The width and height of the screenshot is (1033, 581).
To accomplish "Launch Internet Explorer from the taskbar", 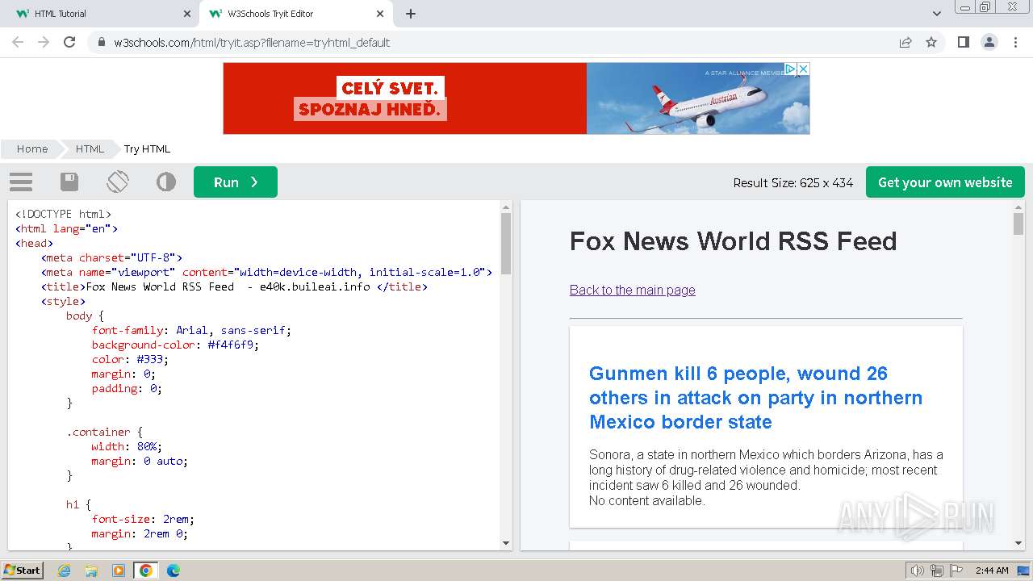I will coord(64,571).
